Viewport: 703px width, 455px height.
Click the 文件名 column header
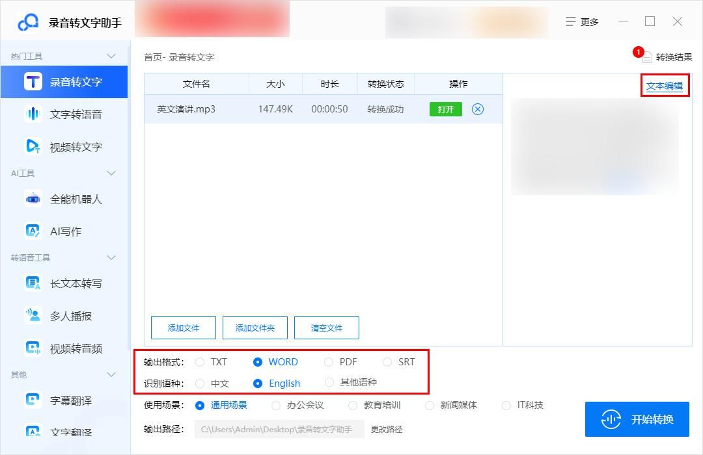(x=197, y=84)
